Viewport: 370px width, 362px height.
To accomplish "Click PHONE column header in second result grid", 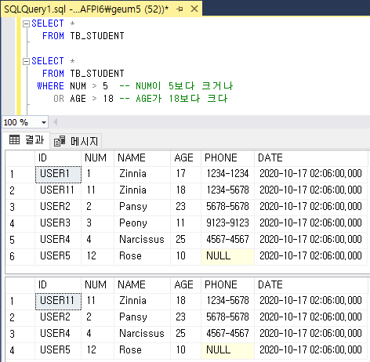I will [x=227, y=285].
